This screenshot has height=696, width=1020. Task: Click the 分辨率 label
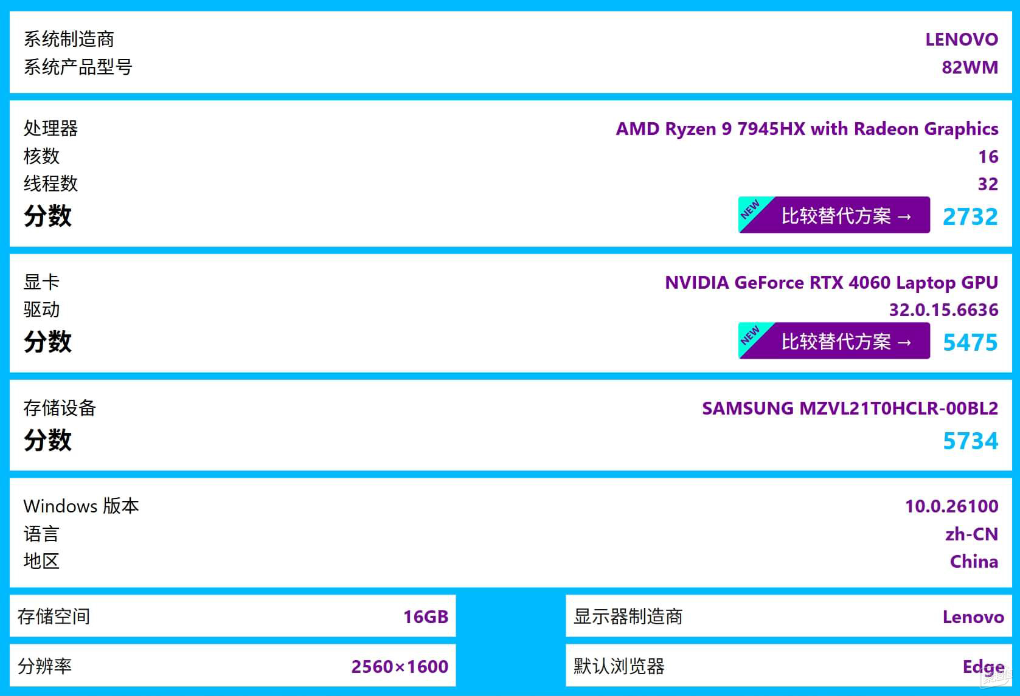tap(44, 666)
